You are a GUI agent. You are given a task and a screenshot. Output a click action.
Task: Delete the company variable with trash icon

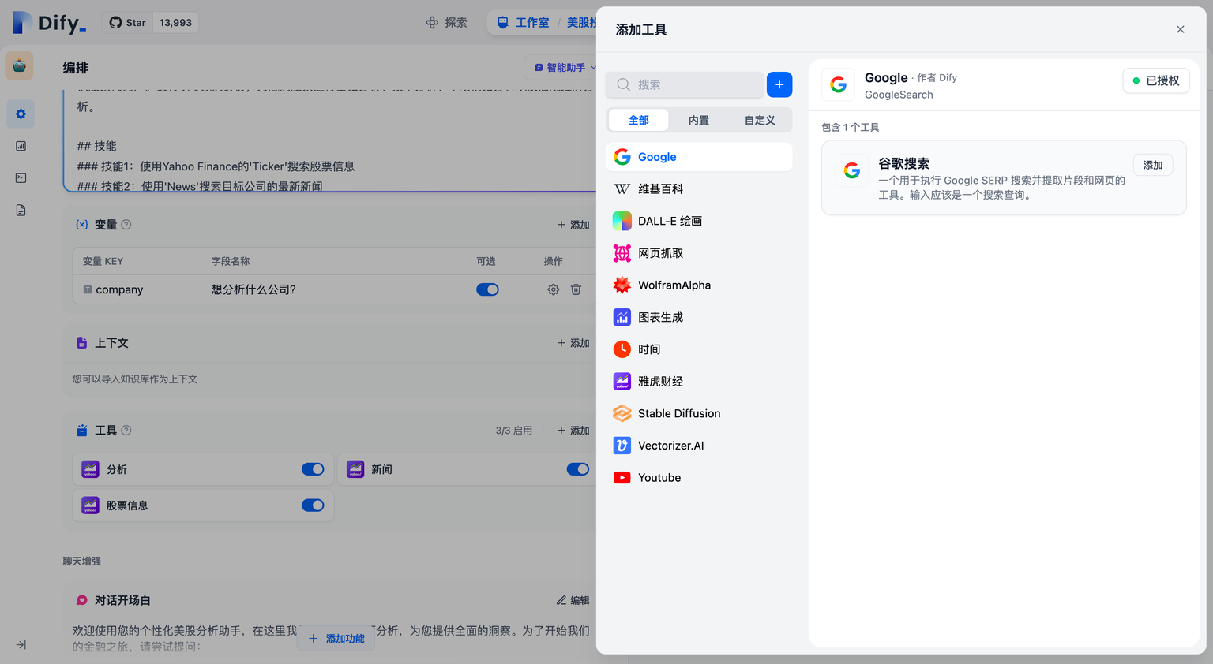click(576, 289)
